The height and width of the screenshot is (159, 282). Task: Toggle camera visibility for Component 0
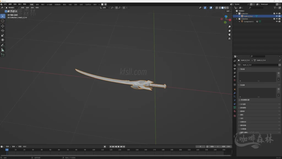279,21
